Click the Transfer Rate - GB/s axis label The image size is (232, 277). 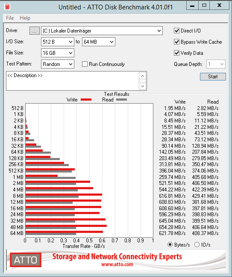84,246
